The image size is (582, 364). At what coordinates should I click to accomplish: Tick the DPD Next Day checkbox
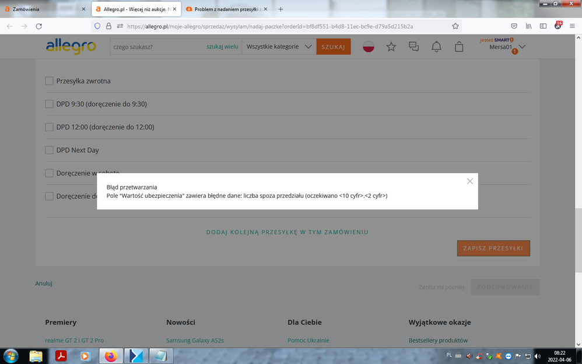pos(50,150)
